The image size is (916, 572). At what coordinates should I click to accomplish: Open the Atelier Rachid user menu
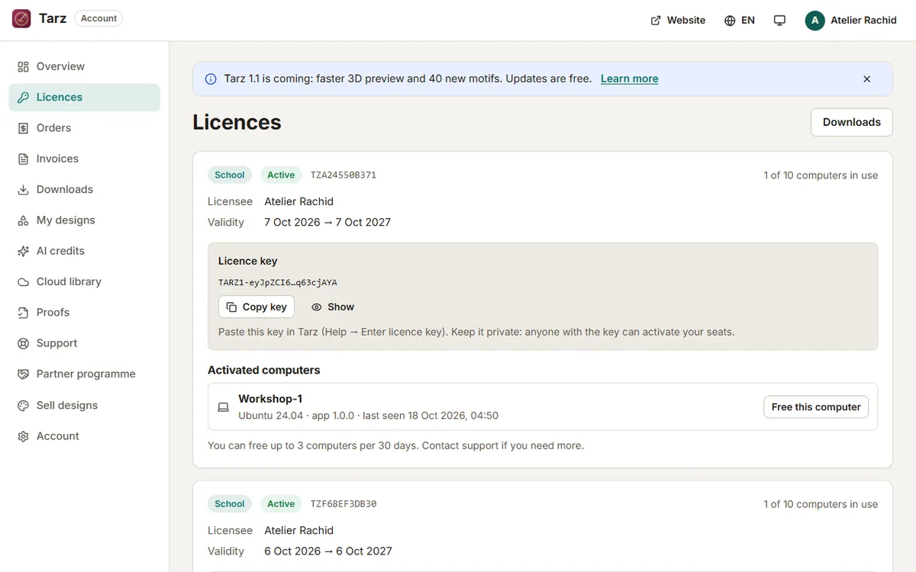click(x=851, y=21)
